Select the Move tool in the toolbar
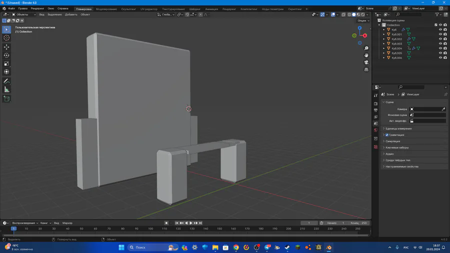This screenshot has width=450, height=253. pyautogui.click(x=6, y=46)
